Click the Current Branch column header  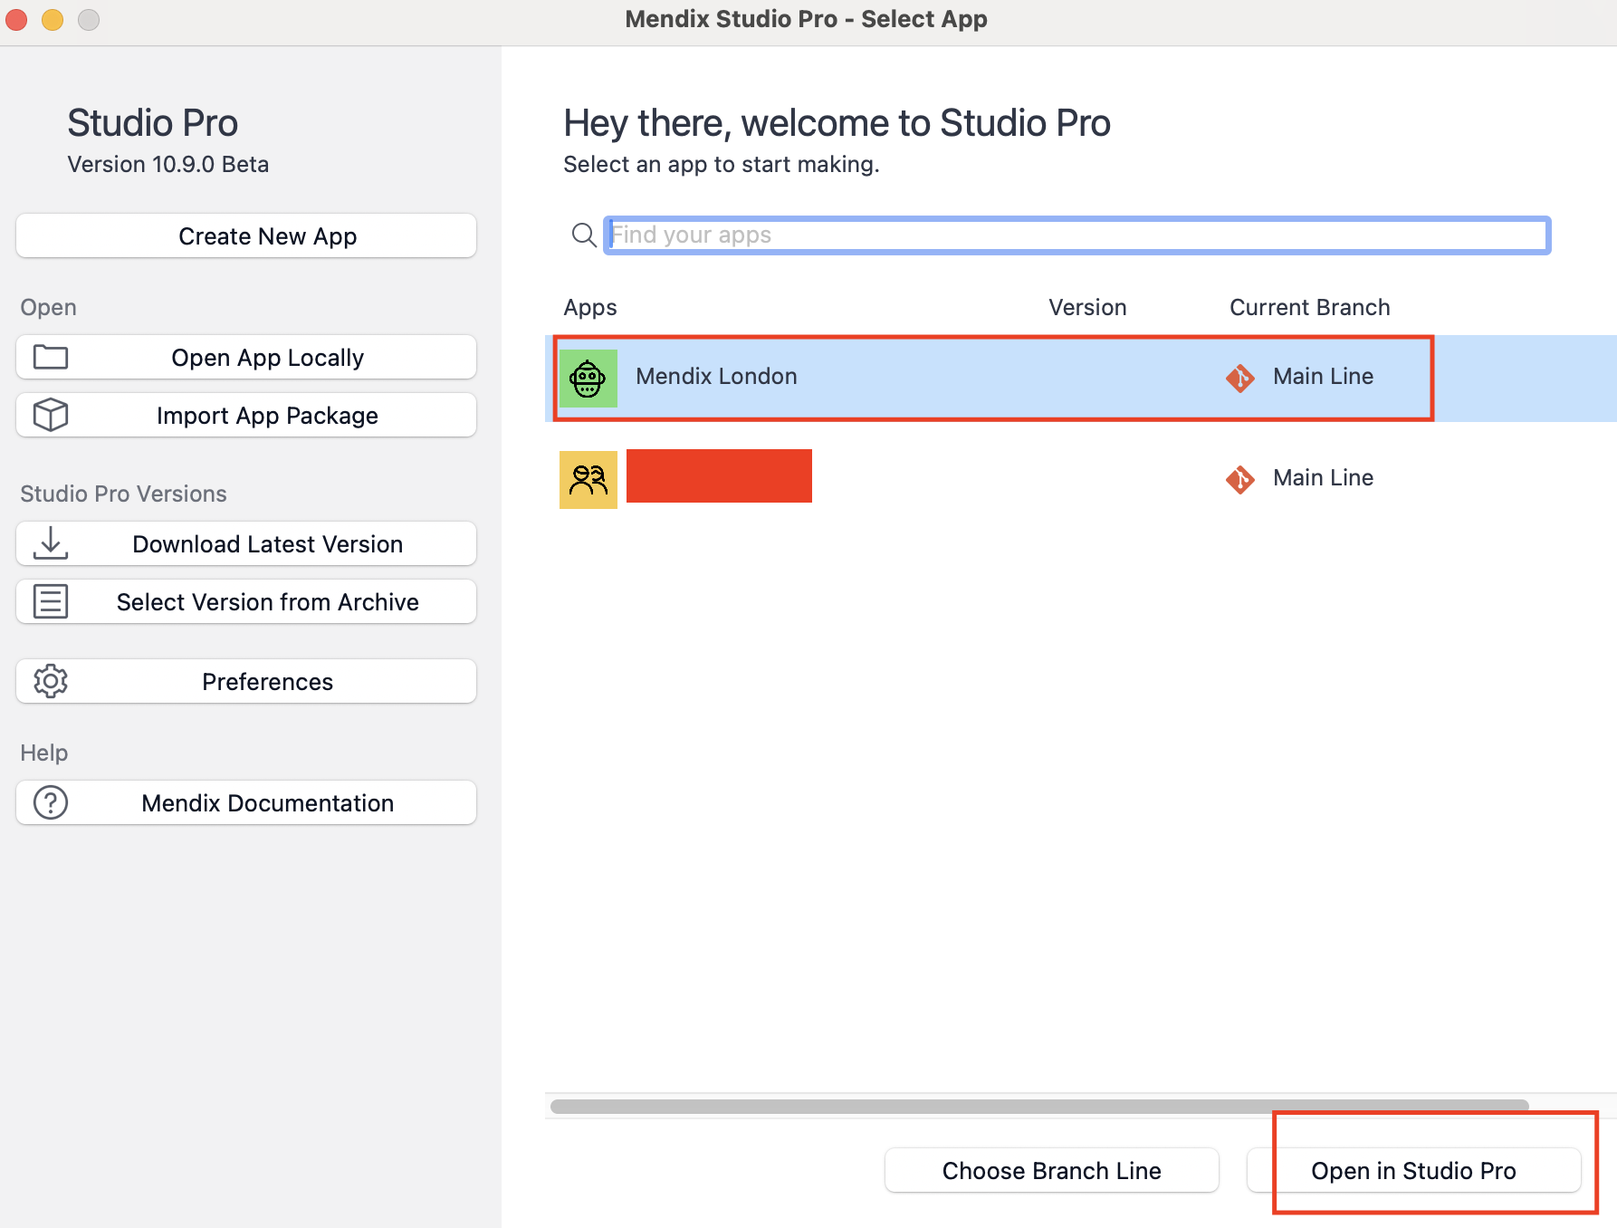tap(1309, 308)
